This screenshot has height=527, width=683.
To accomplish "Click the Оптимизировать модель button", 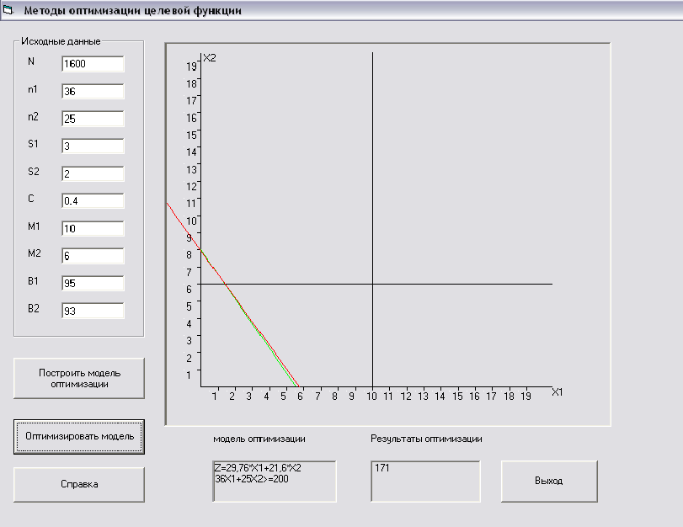I will click(x=79, y=437).
